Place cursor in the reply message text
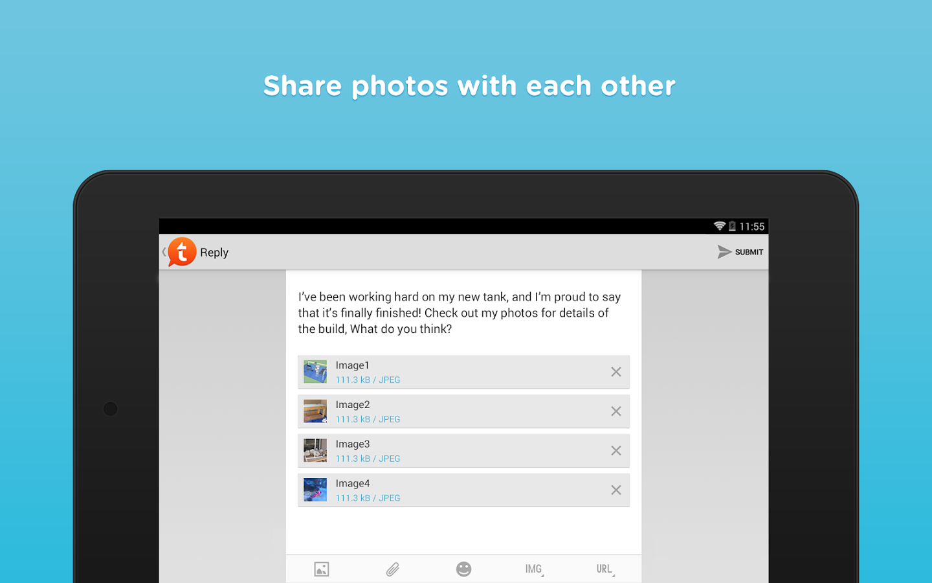Image resolution: width=932 pixels, height=583 pixels. (x=459, y=313)
